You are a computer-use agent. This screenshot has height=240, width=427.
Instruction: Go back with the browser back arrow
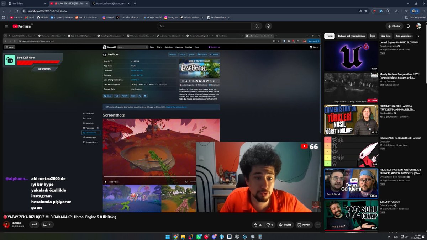[4, 11]
